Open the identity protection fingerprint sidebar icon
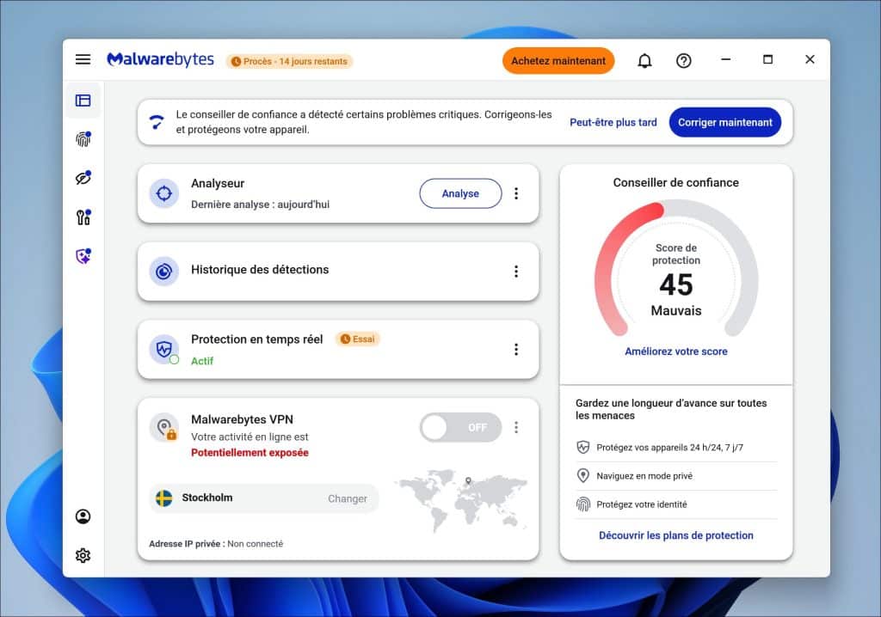This screenshot has height=617, width=881. [x=83, y=138]
